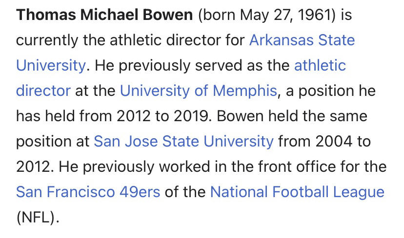Click the phrase 'He previously worked'

pyautogui.click(x=134, y=167)
